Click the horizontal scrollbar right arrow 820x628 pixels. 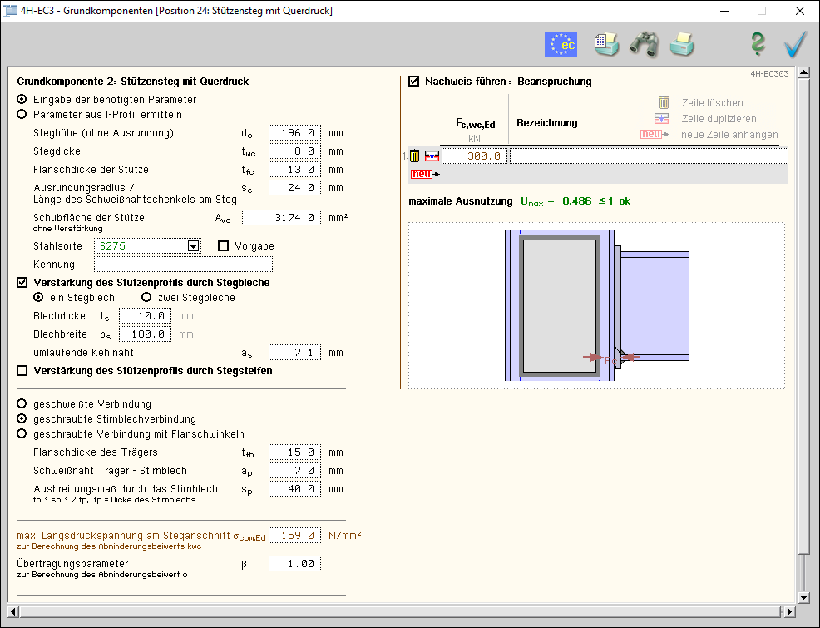[789, 612]
